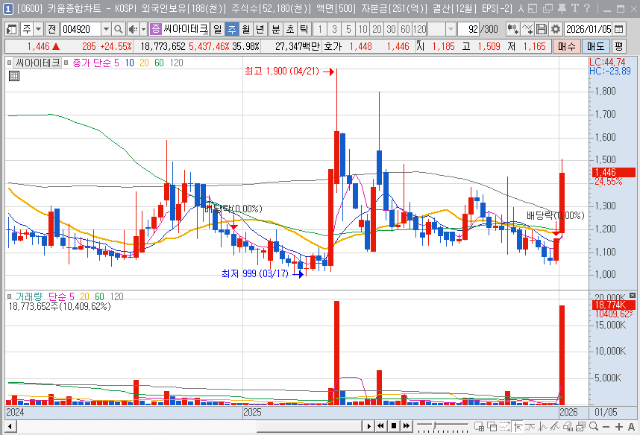Viewport: 640px width, 435px height.
Task: Click the 매도 sell button
Action: pyautogui.click(x=595, y=46)
